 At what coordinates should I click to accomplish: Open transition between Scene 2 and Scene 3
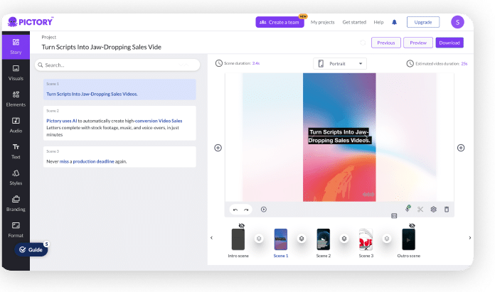(344, 239)
